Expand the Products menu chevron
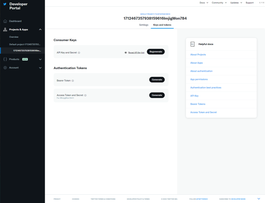Viewport: 265px width, 203px height. [x=40, y=59]
